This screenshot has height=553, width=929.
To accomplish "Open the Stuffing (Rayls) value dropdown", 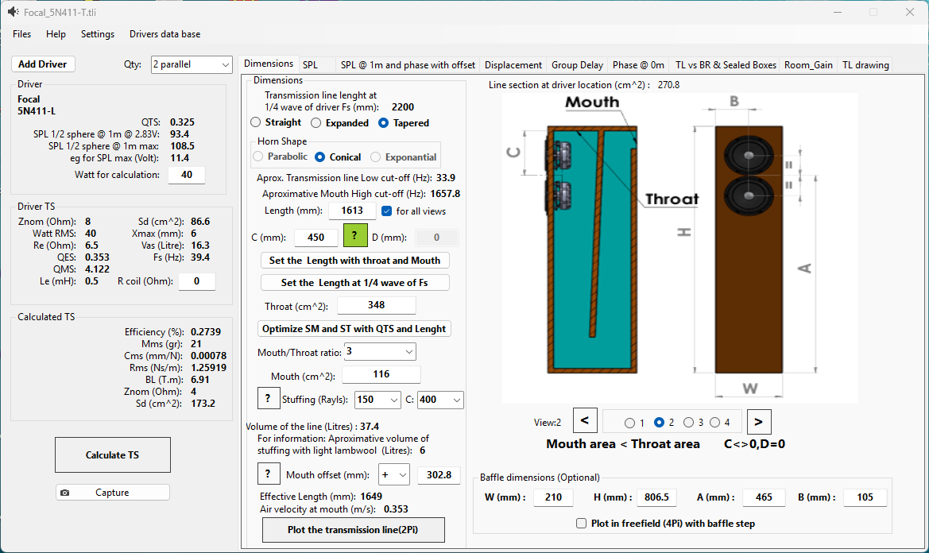I will pyautogui.click(x=378, y=400).
